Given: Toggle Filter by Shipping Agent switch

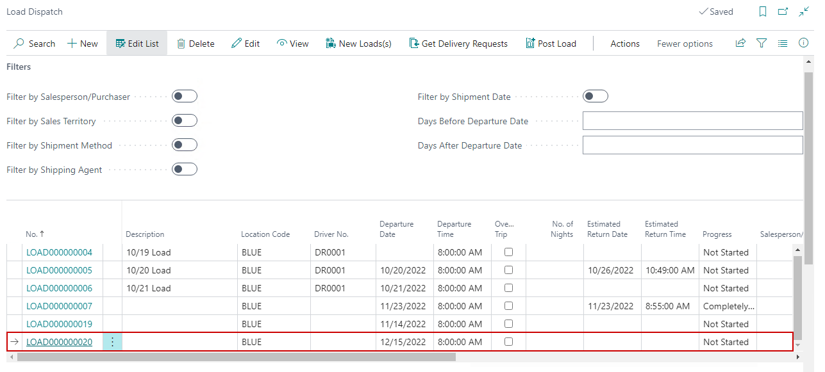Looking at the screenshot, I should point(185,169).
